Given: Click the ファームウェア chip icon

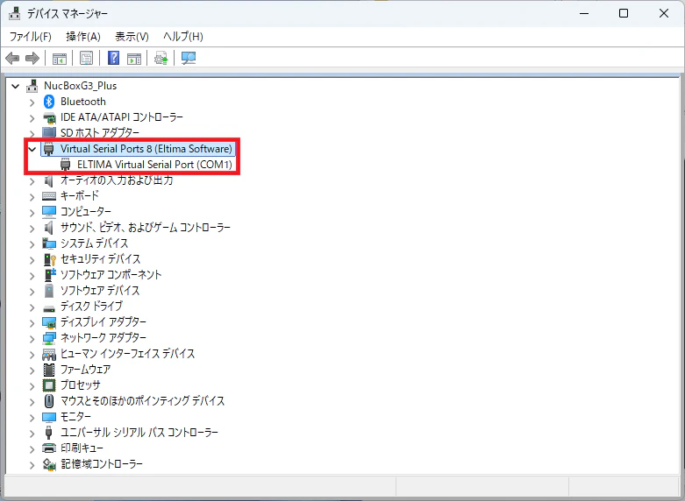Looking at the screenshot, I should (49, 370).
